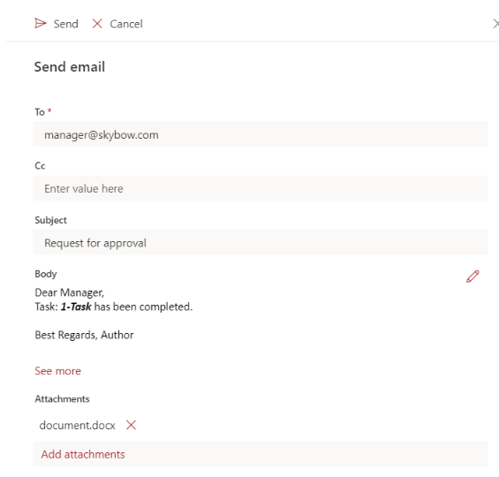Click the Subject label
The image size is (499, 477).
(50, 220)
